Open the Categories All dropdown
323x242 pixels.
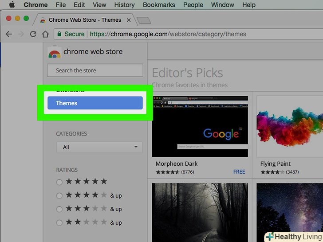99,147
